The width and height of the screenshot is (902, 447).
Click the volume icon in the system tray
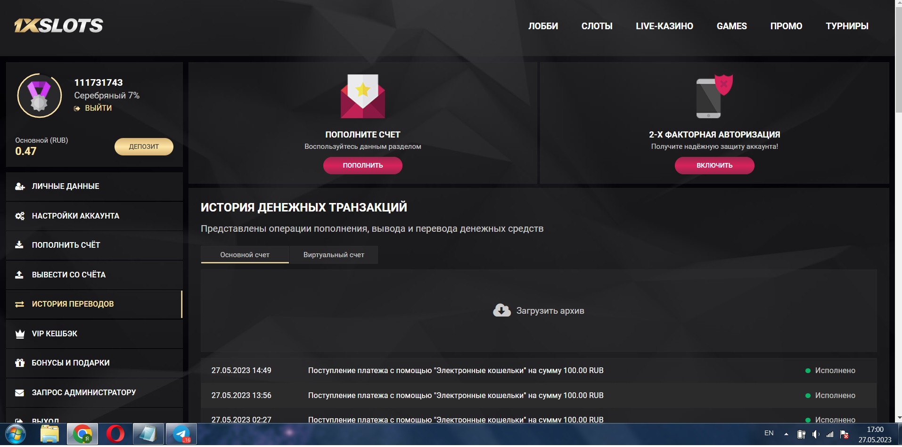[x=816, y=434]
